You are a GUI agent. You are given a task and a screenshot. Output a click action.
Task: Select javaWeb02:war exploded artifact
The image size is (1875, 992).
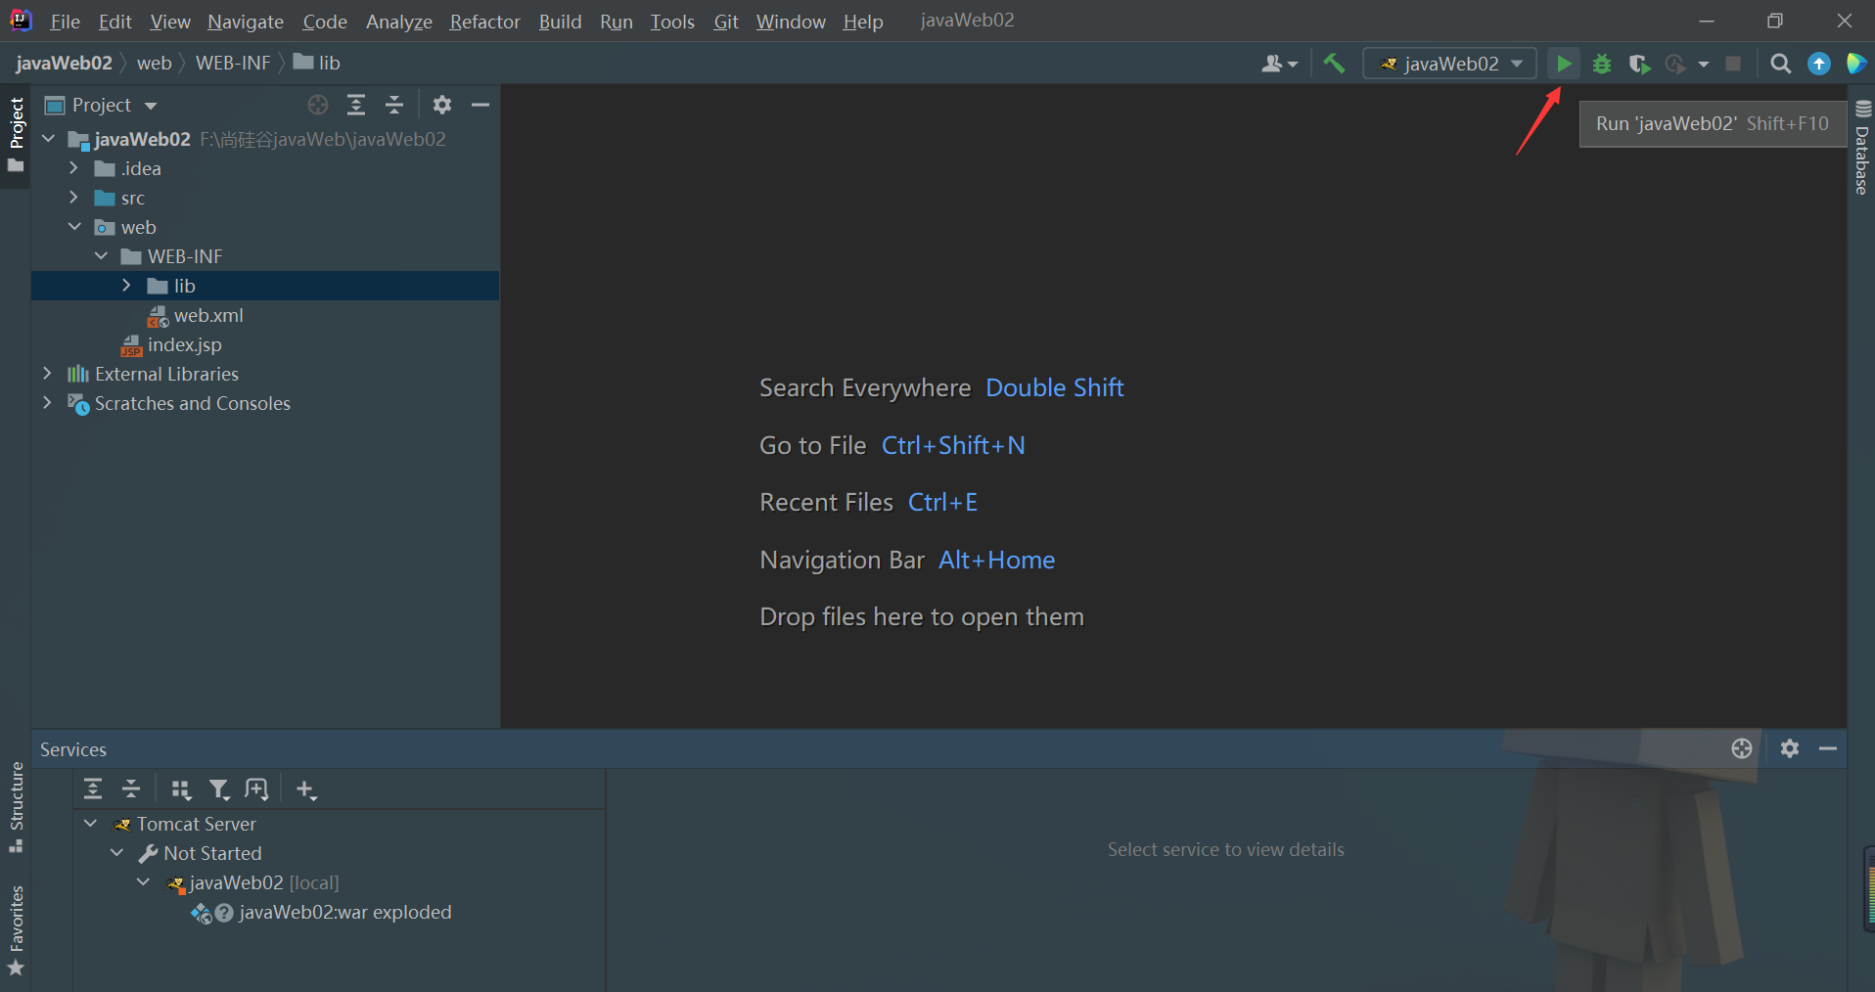pyautogui.click(x=344, y=912)
